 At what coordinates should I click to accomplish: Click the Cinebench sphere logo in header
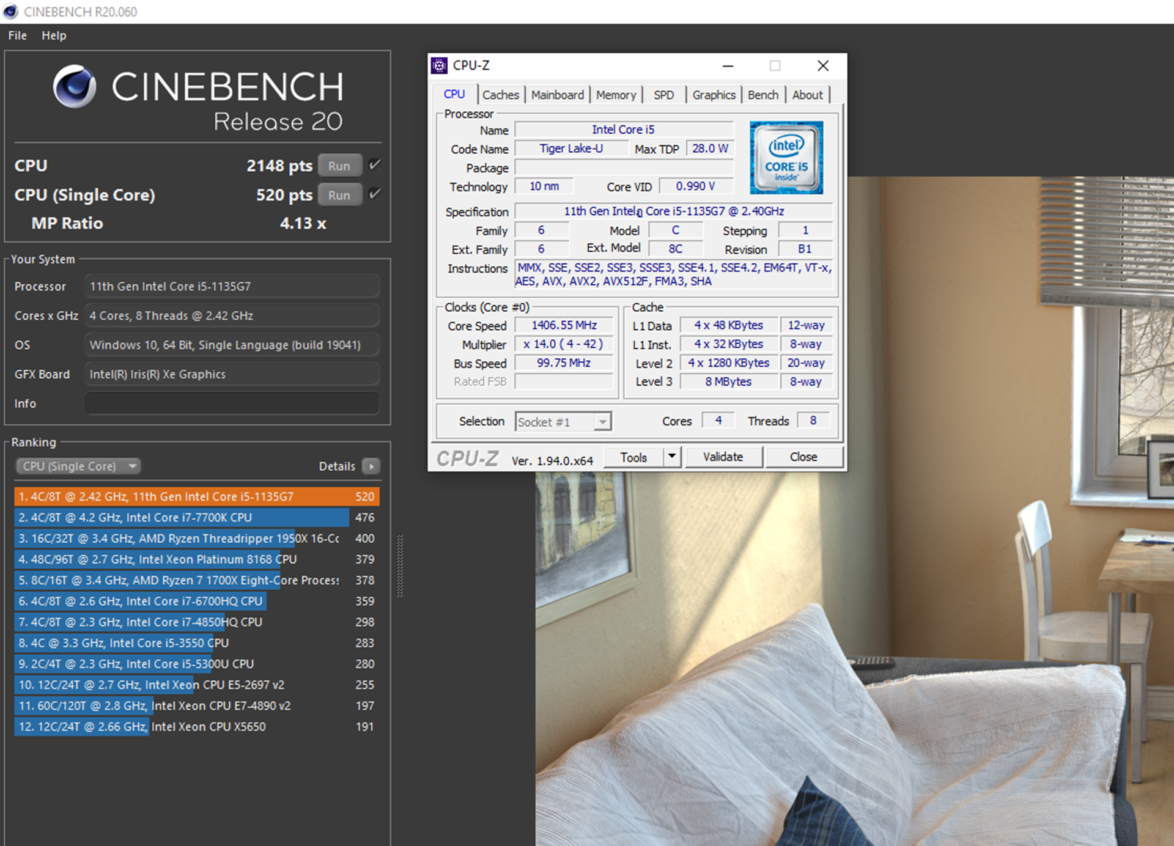tap(75, 86)
